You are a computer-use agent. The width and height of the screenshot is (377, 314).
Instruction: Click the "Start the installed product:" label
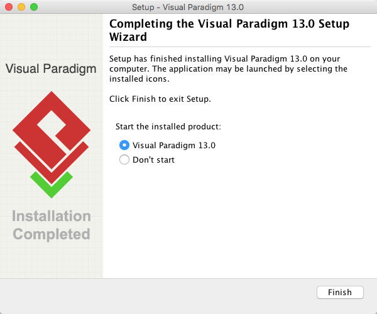coord(168,126)
